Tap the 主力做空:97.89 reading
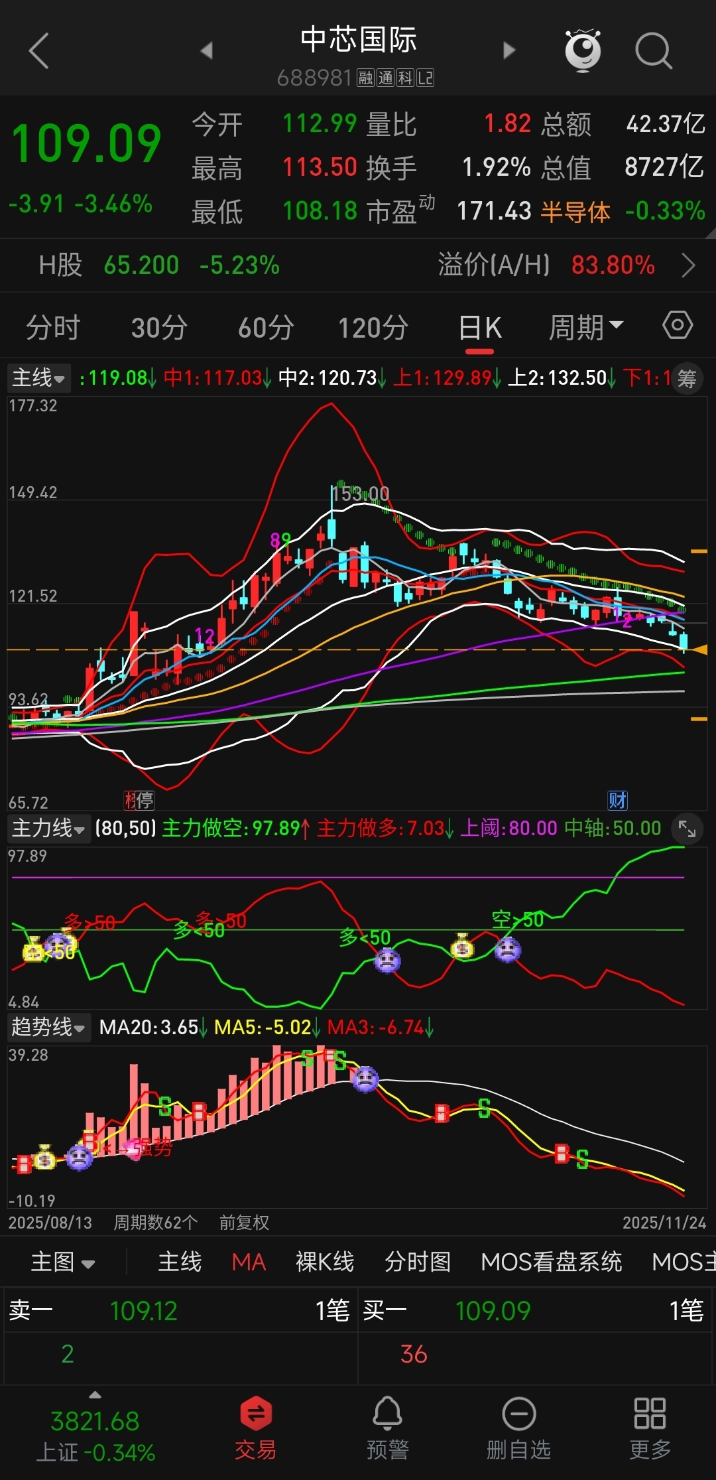 236,829
